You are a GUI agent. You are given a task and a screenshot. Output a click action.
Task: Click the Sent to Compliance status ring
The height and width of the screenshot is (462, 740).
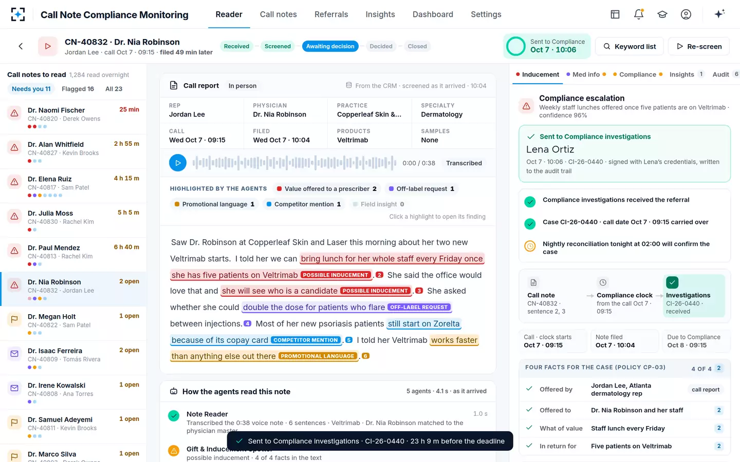pos(516,46)
